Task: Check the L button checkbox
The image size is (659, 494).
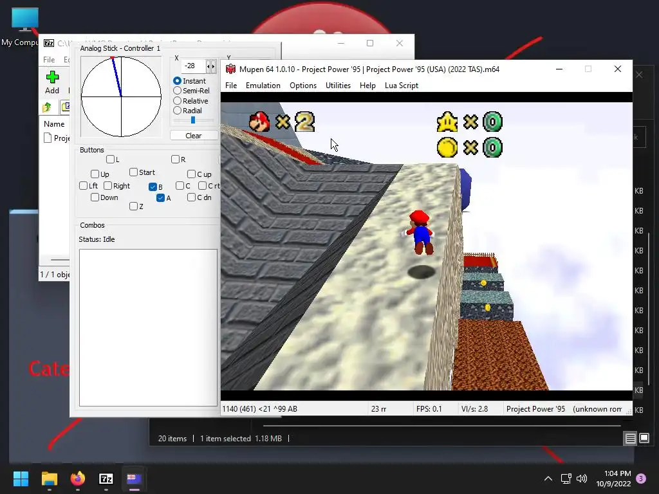Action: [110, 160]
